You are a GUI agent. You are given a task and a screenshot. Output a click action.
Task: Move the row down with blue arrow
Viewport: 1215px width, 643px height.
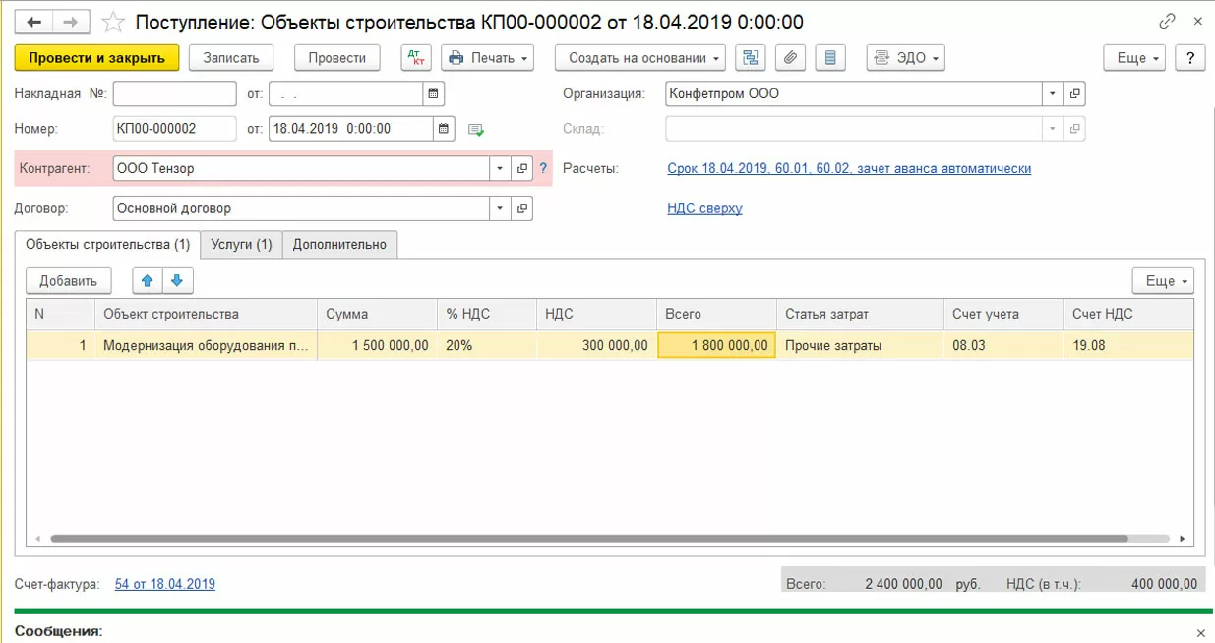[x=178, y=280]
